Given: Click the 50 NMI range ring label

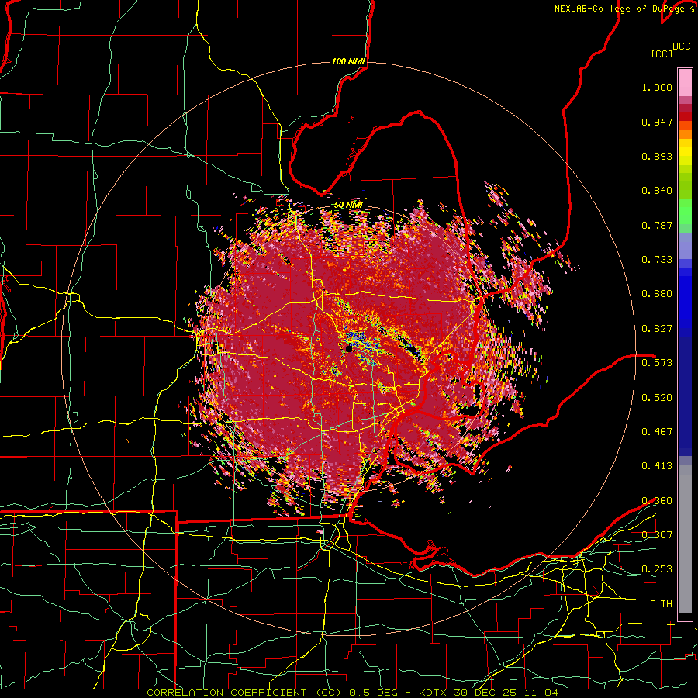Looking at the screenshot, I should coord(348,206).
